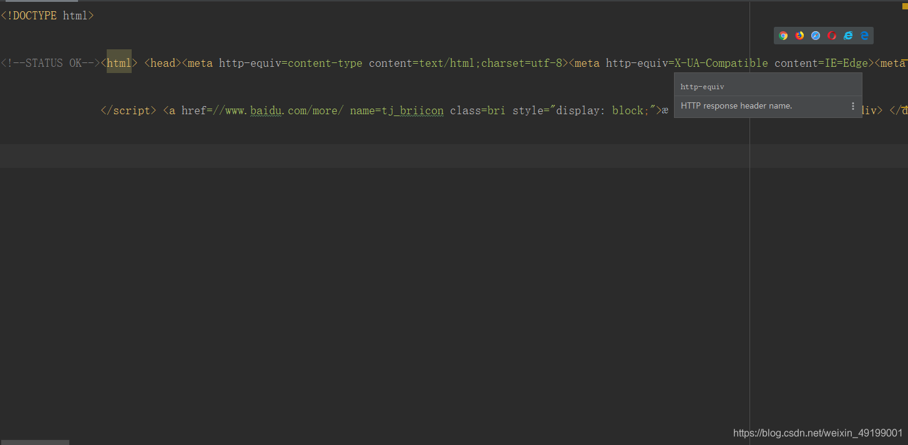Click the <!DOCTYPE html> declaration

(47, 16)
